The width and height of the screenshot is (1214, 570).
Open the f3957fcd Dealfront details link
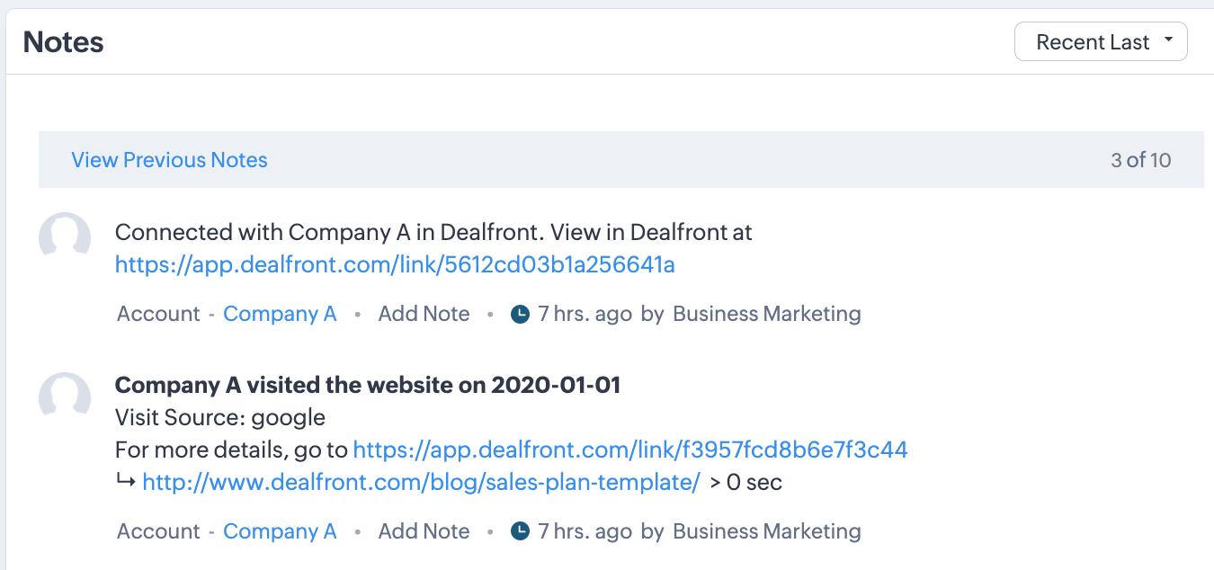coord(631,450)
